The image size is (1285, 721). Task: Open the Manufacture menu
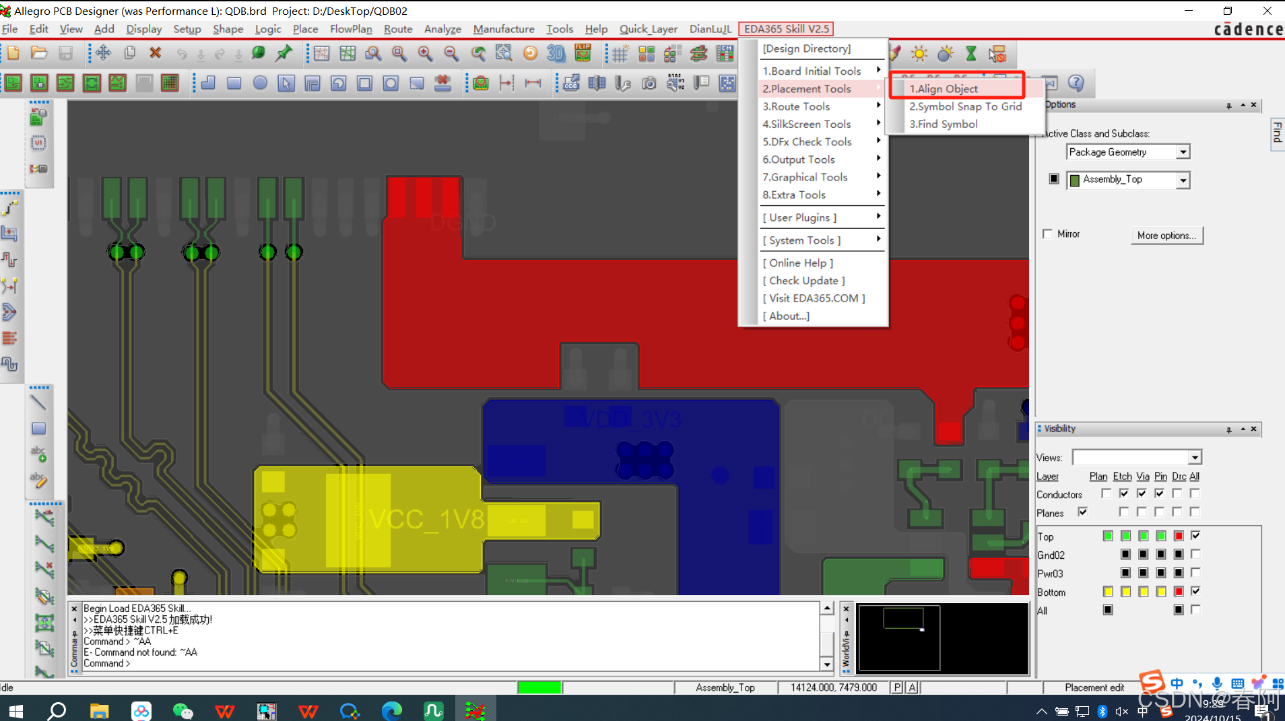(x=503, y=29)
